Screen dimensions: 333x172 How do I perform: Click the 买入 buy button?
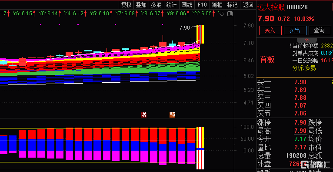[x=270, y=30]
